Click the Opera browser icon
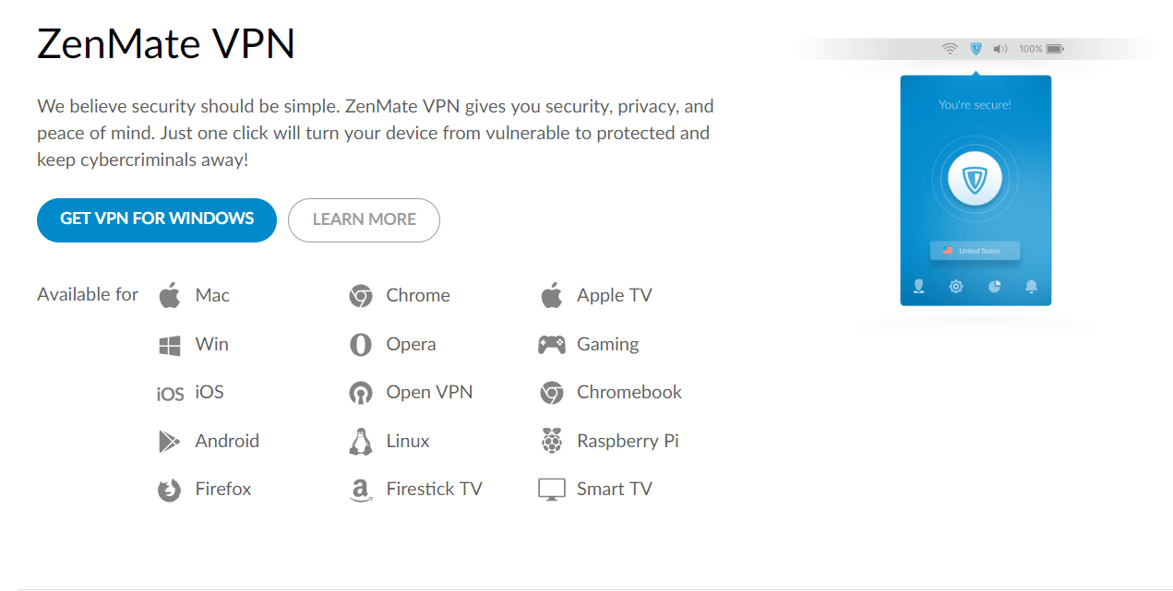Image resolution: width=1173 pixels, height=591 pixels. [x=360, y=343]
